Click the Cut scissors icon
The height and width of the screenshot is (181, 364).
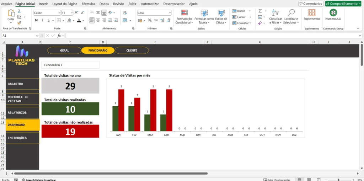19,11
